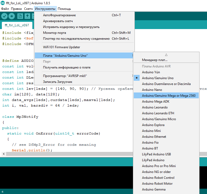
Task: Click Менеджер плат... entry
Action: (155, 60)
